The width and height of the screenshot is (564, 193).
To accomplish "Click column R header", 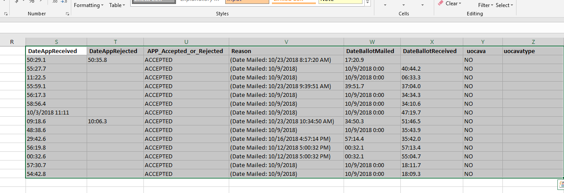I will [12, 42].
